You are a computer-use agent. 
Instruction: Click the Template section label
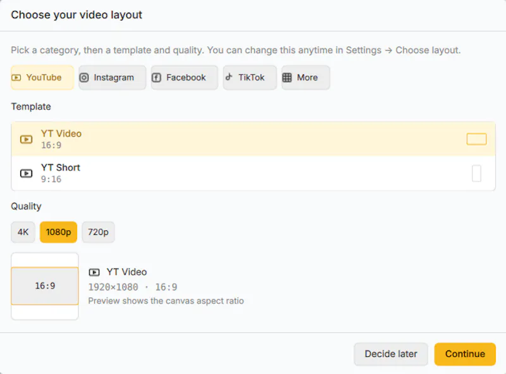(x=31, y=106)
